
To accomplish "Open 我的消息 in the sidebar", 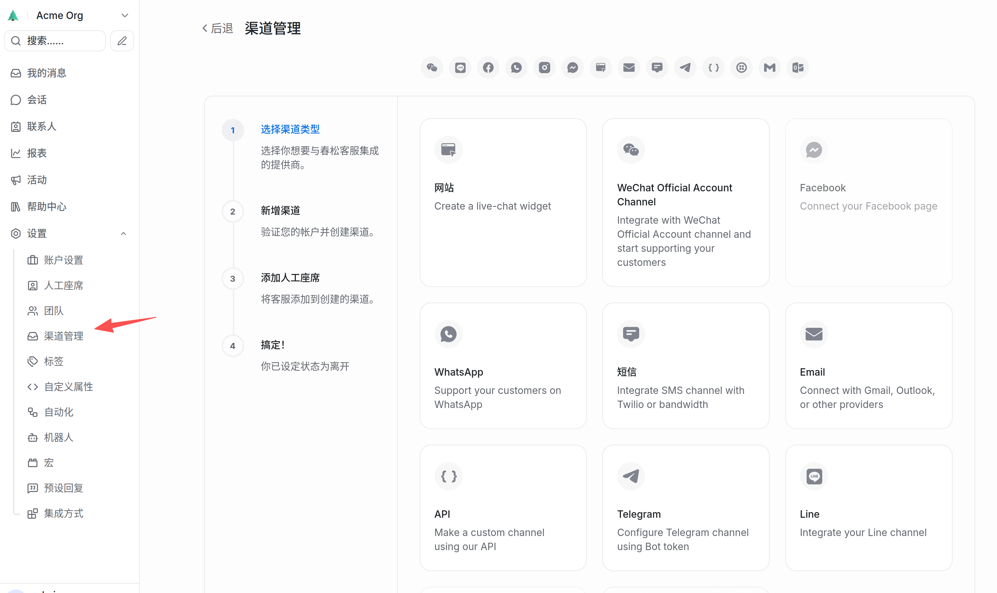I will click(x=46, y=73).
